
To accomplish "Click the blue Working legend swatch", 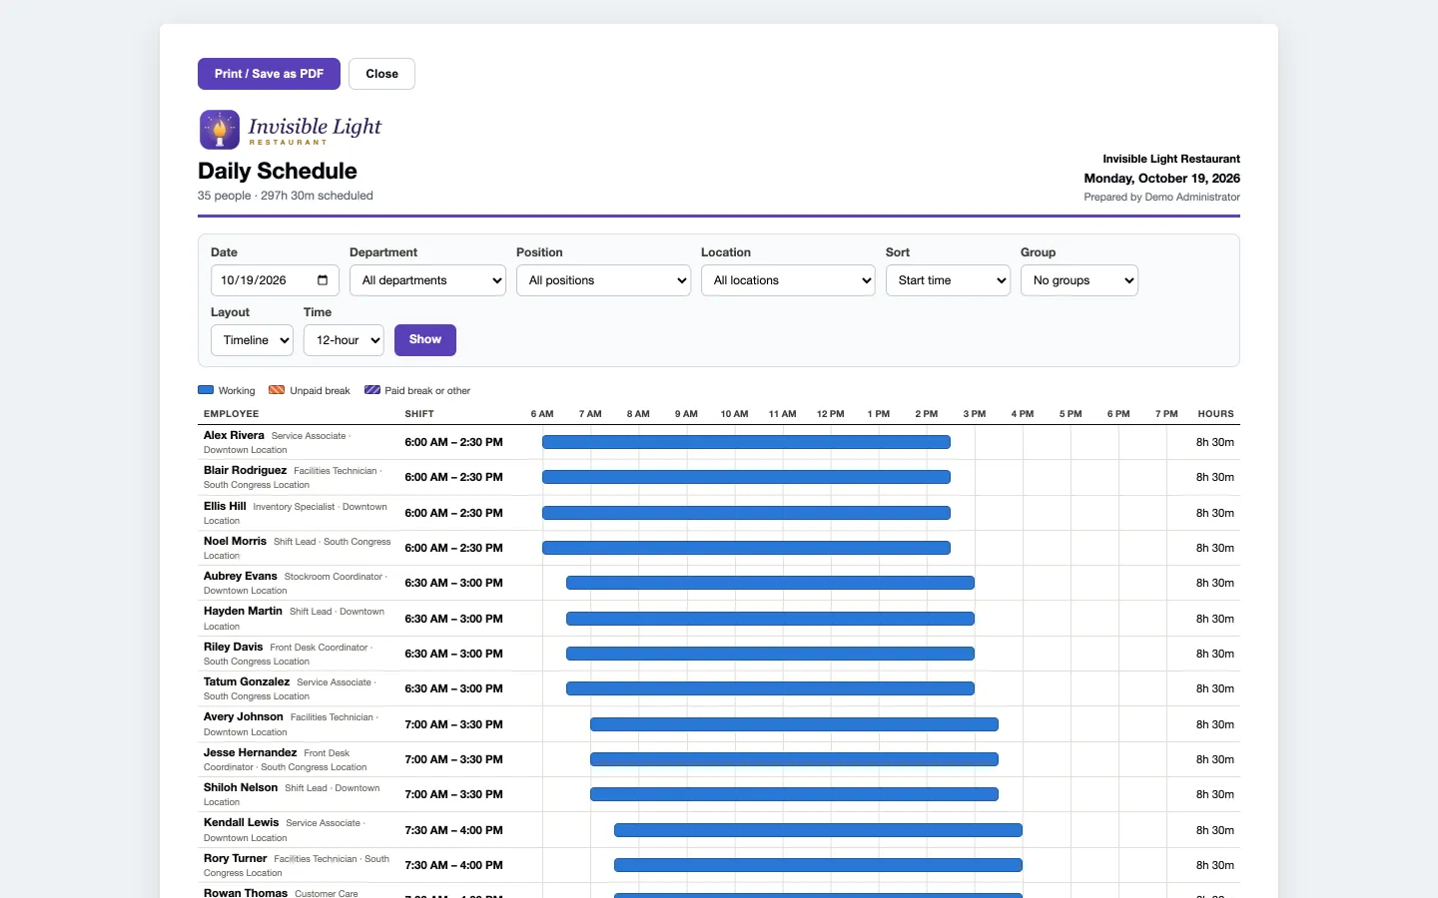I will [206, 390].
